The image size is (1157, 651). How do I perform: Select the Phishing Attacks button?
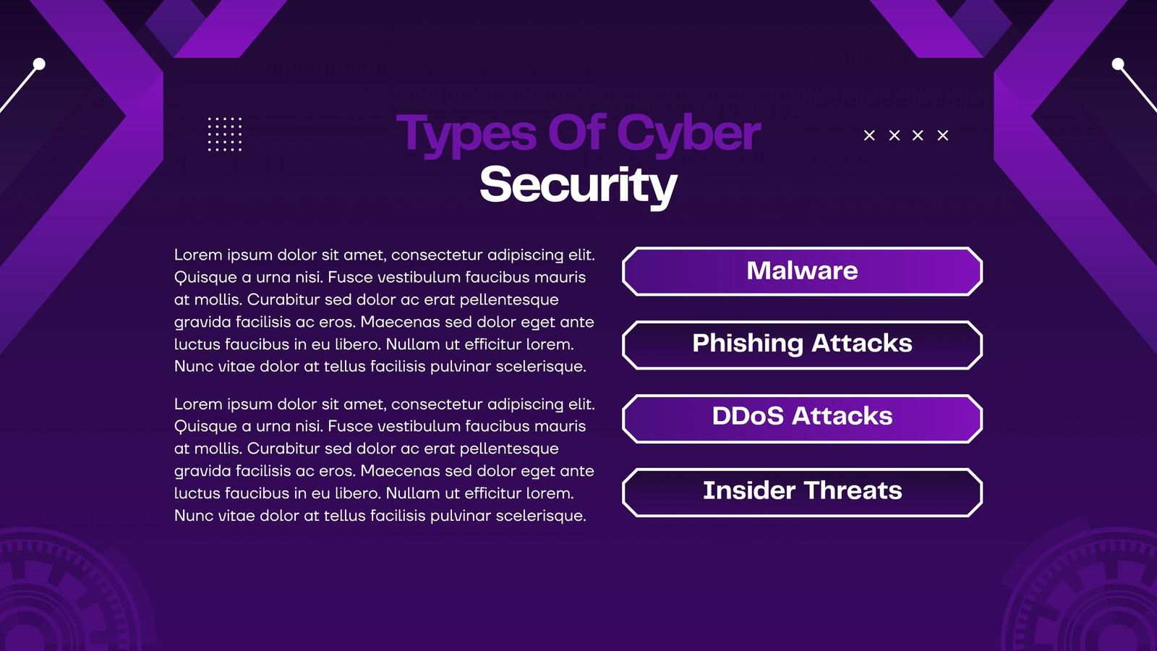802,345
